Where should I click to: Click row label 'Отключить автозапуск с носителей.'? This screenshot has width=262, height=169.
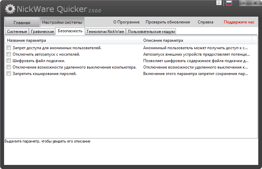[46, 54]
